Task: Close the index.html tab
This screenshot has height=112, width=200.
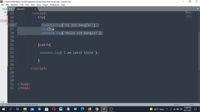Action: 35,9
